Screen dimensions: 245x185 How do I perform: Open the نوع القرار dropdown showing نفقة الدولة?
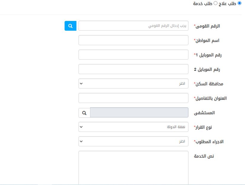[133, 127]
